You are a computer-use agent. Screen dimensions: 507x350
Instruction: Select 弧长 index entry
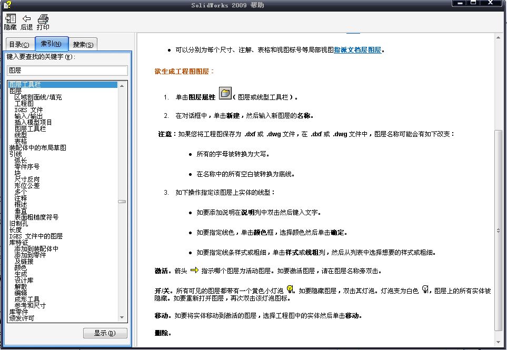pos(21,161)
